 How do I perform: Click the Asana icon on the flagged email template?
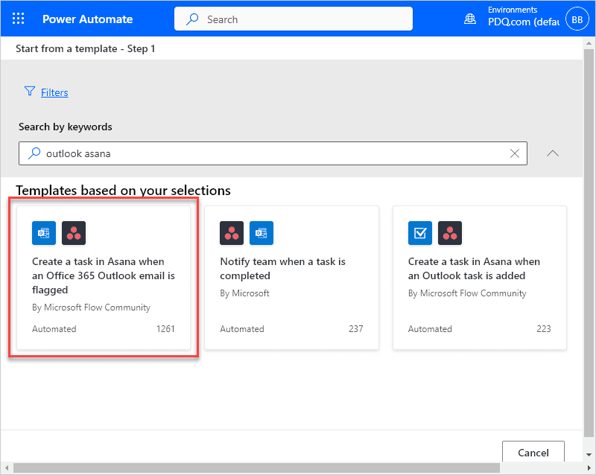[73, 233]
